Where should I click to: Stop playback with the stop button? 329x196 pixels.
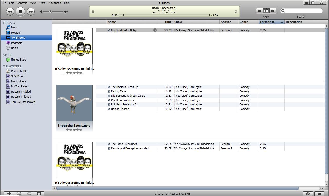coord(20,12)
